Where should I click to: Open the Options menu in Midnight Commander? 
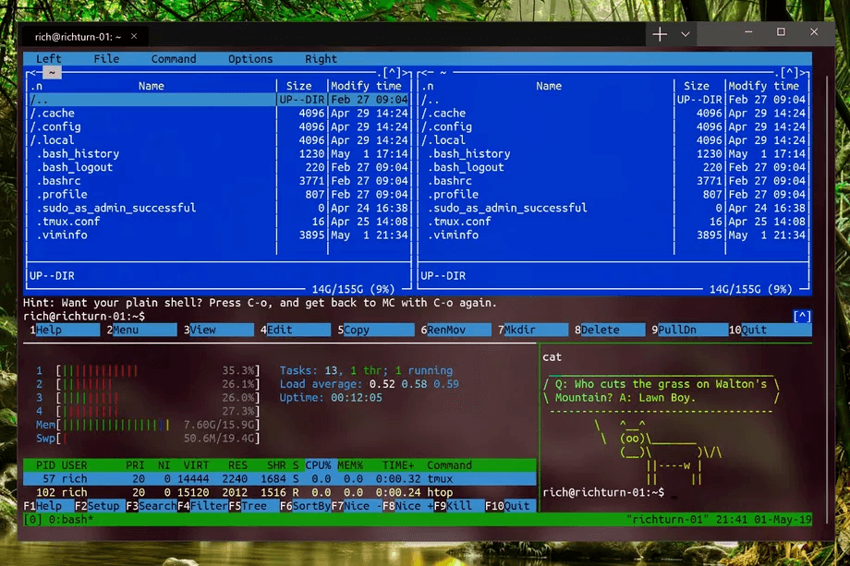click(249, 58)
